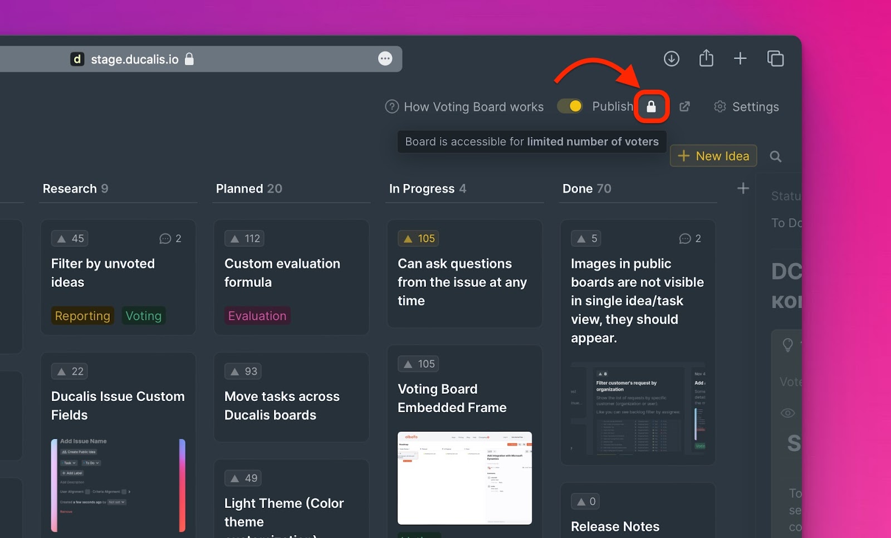
Task: Open comments on Images in public boards
Action: point(690,238)
